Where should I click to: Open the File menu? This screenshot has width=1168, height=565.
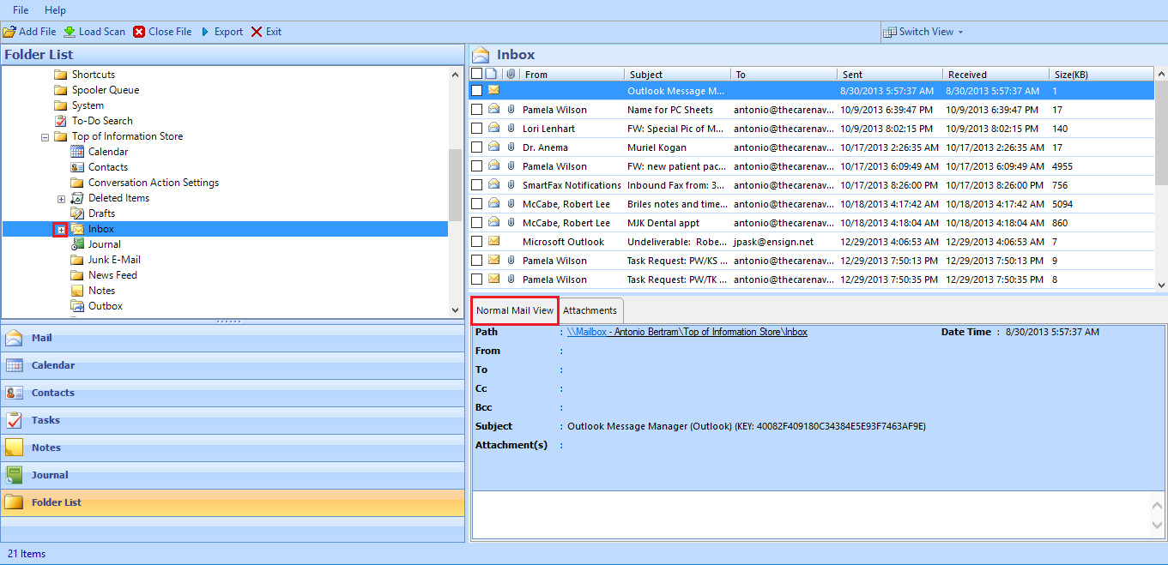pos(21,10)
